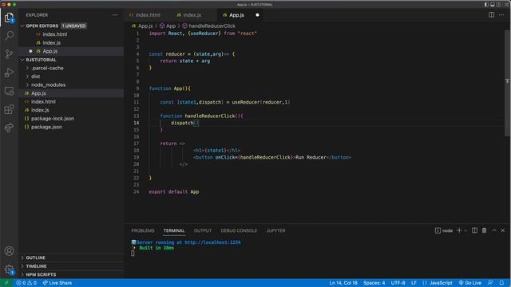Open the Jupyter panel tab
This screenshot has width=511, height=287.
pyautogui.click(x=275, y=230)
